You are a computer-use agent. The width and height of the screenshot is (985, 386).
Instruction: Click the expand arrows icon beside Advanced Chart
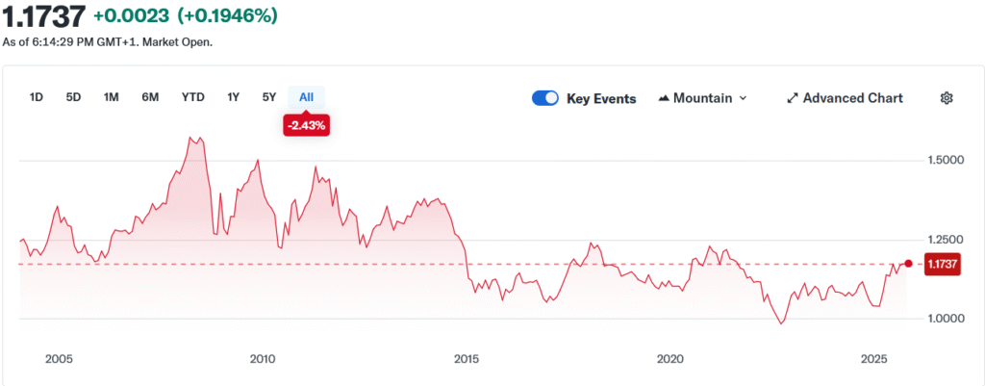pos(793,98)
